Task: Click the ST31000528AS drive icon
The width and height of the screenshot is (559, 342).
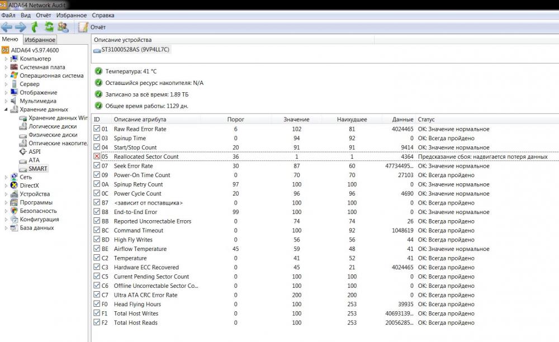Action: (x=97, y=50)
